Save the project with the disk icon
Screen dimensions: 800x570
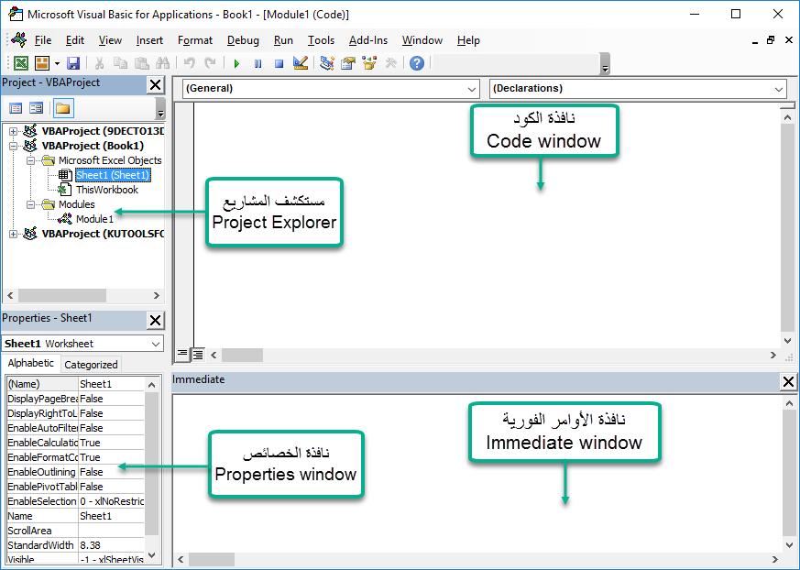click(73, 63)
